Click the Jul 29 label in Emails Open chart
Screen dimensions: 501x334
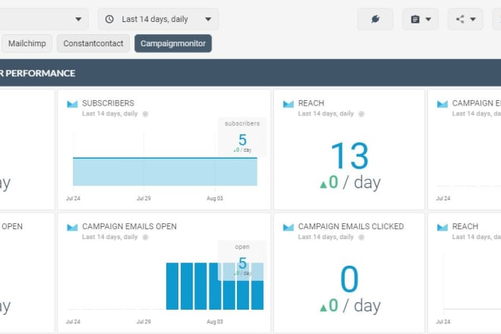143,322
